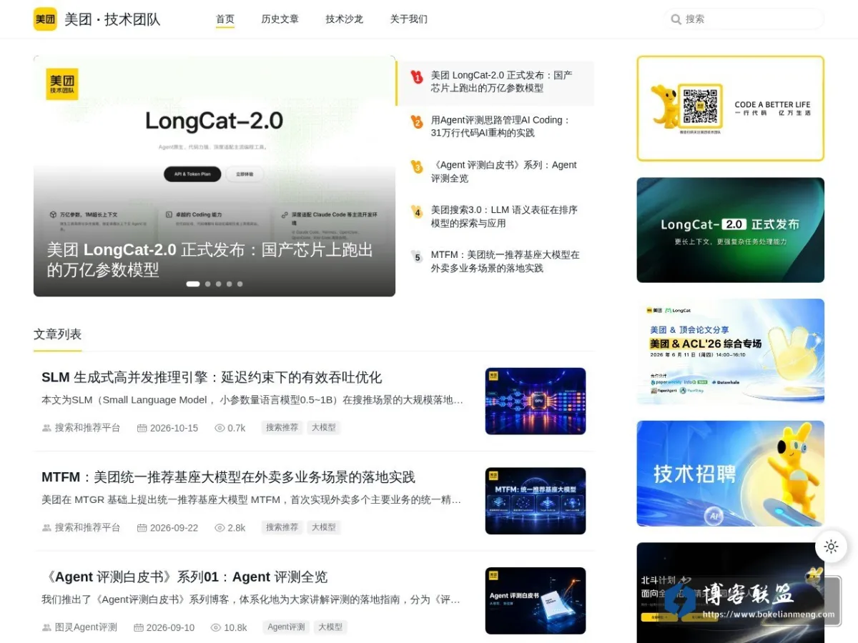Select second carousel slide dot
The image size is (858, 643).
pyautogui.click(x=208, y=284)
